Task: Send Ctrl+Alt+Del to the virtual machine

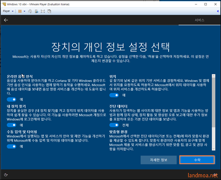Action: tap(30, 11)
